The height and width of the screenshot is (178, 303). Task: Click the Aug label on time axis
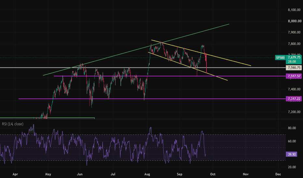coord(147,174)
